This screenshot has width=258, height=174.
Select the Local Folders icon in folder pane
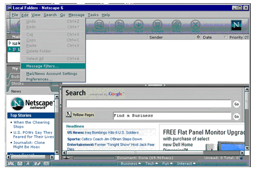(x=15, y=49)
